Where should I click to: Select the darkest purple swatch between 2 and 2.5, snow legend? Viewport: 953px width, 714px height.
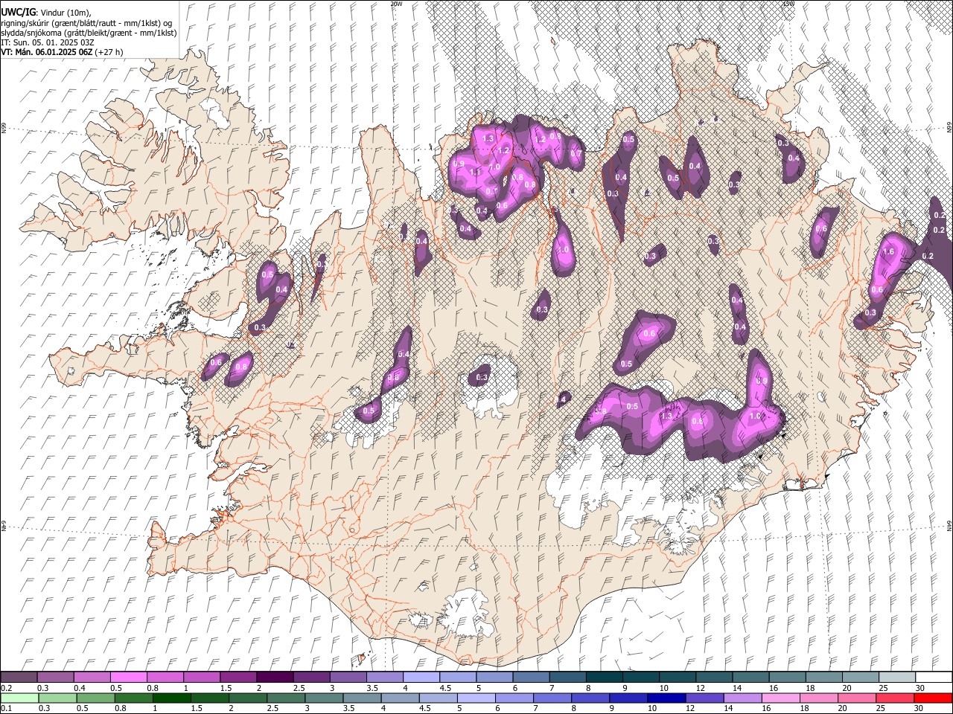pyautogui.click(x=275, y=677)
